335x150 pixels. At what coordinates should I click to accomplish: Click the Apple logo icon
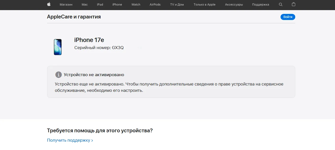tap(49, 4)
